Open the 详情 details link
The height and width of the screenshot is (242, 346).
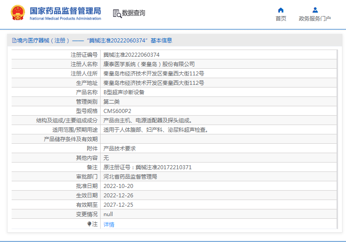tap(109, 225)
